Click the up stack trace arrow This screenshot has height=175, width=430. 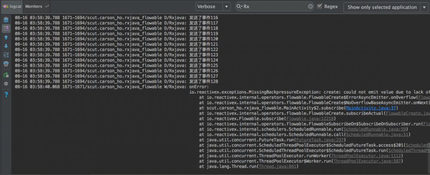click(6, 37)
